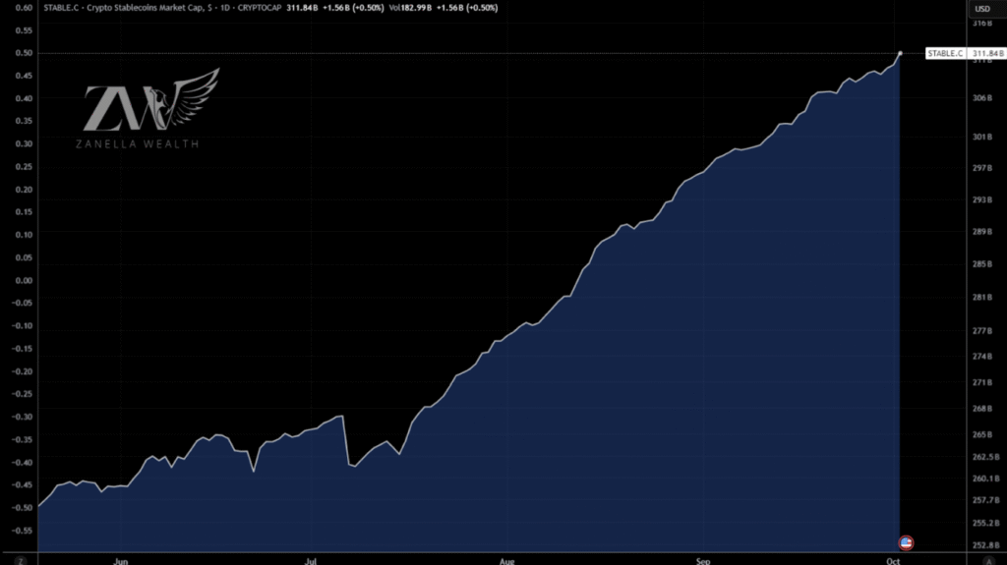
Task: Click the Aug label on time axis
Action: coord(506,561)
